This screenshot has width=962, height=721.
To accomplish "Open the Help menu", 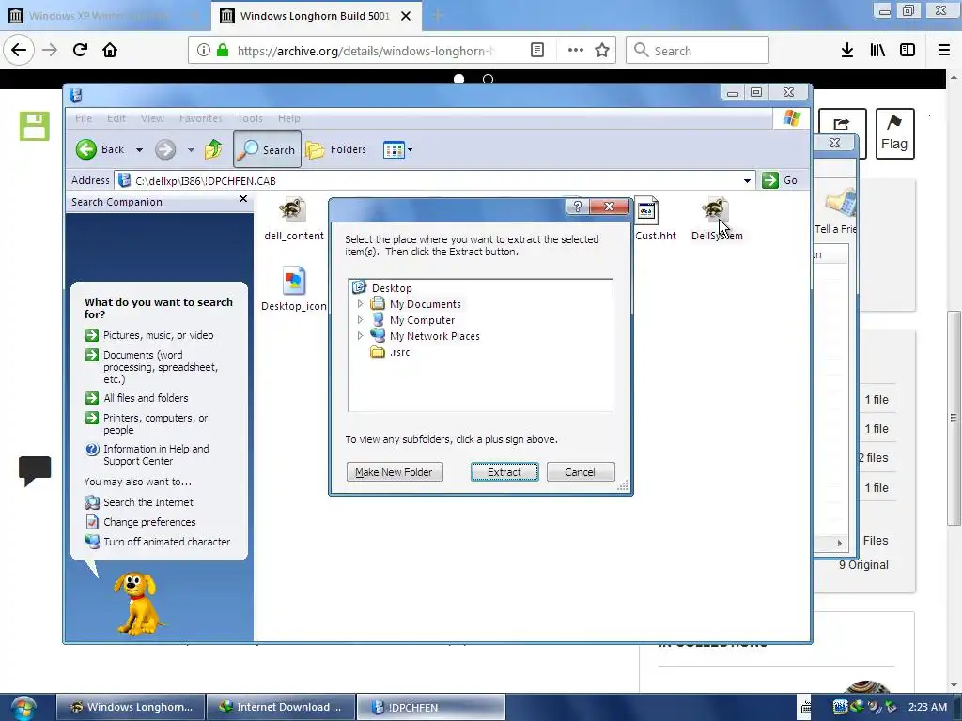I will (289, 118).
